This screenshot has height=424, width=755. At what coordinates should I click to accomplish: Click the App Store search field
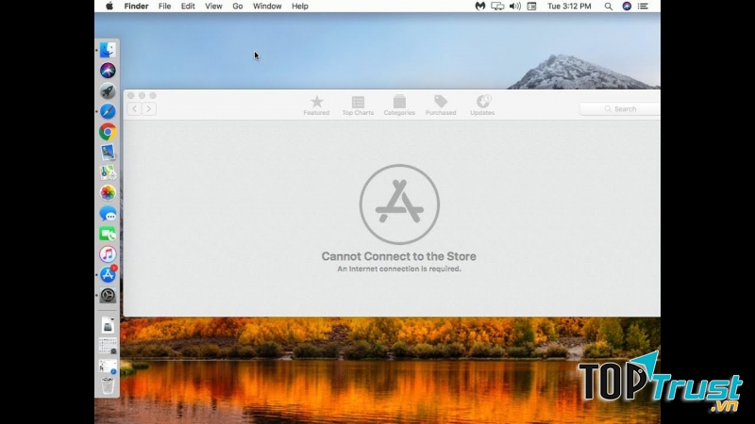point(620,109)
